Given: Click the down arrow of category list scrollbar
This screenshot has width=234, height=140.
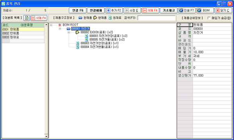Looking at the screenshot, I should click(46, 136).
